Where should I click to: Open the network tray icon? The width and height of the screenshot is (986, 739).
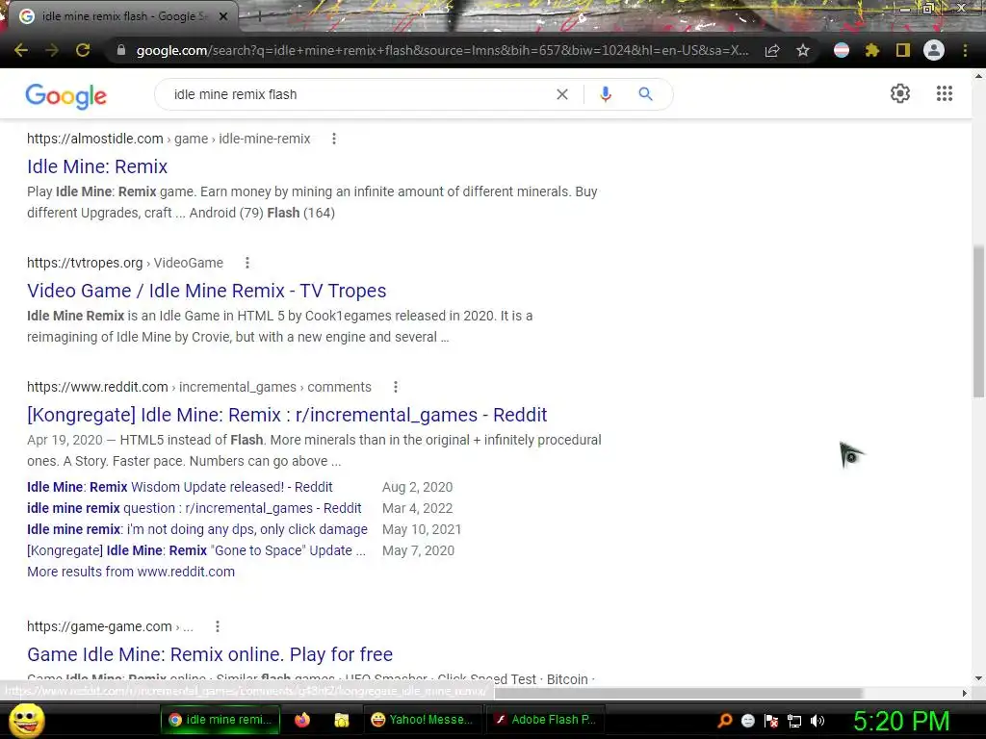[x=794, y=721]
